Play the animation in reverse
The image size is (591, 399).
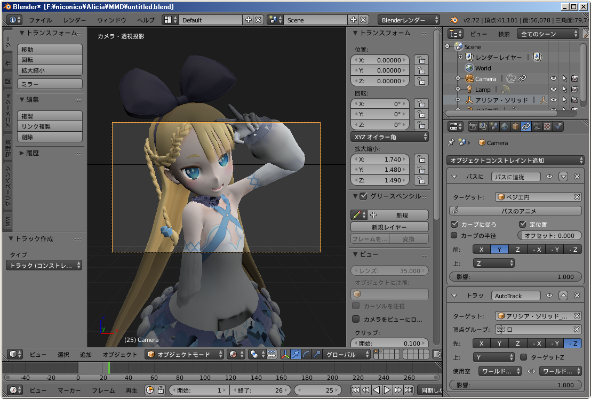pos(376,390)
